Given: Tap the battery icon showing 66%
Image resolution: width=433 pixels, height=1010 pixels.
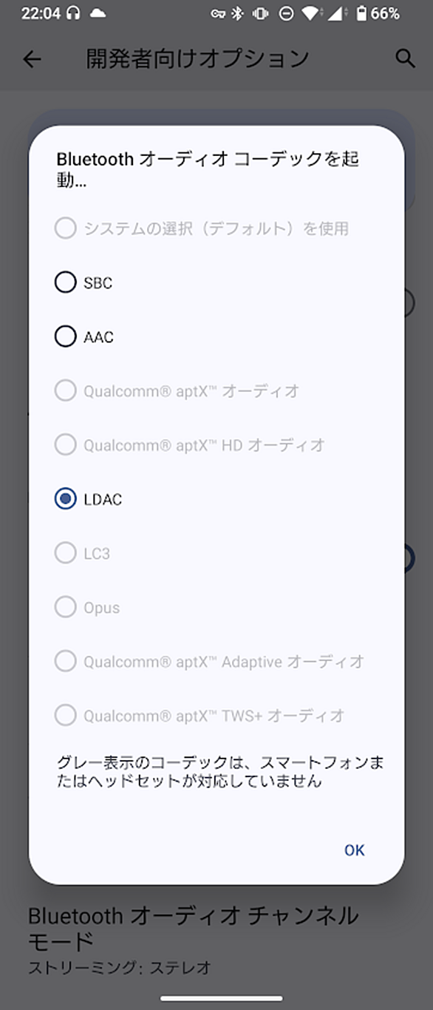Looking at the screenshot, I should click(362, 13).
